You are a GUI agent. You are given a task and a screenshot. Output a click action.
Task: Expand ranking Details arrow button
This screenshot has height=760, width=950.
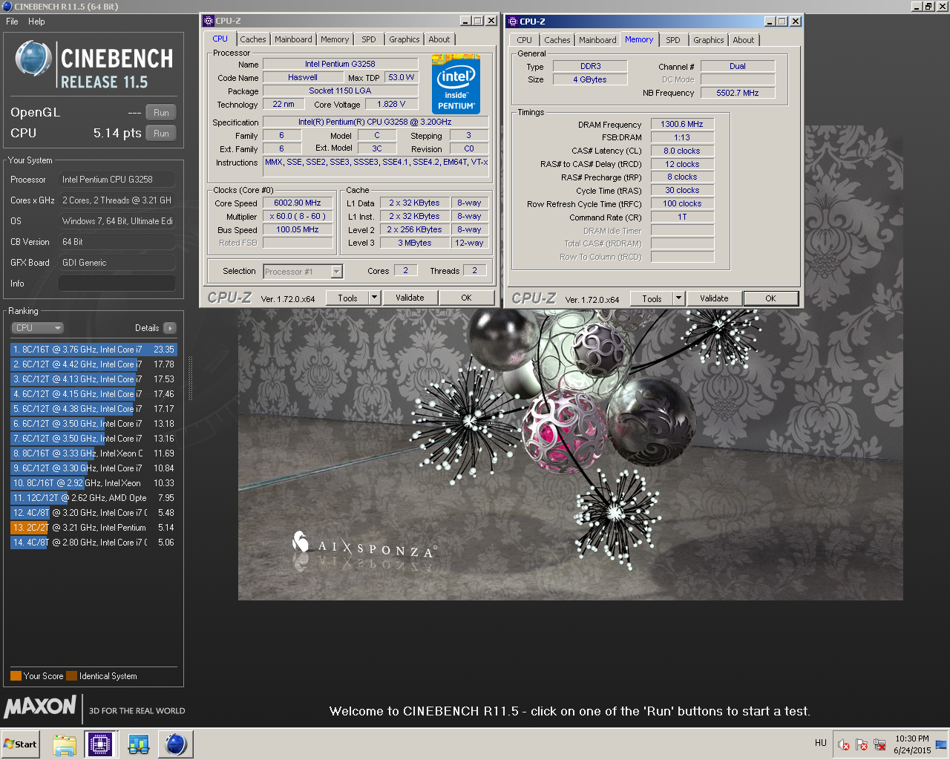click(170, 328)
